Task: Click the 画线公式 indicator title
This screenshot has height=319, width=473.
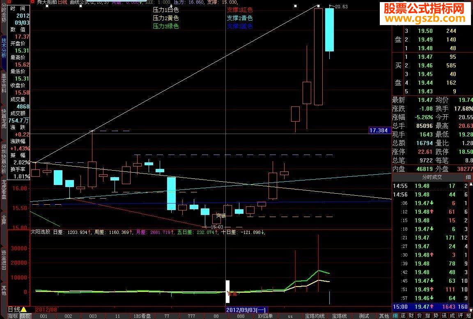Action: (80, 2)
